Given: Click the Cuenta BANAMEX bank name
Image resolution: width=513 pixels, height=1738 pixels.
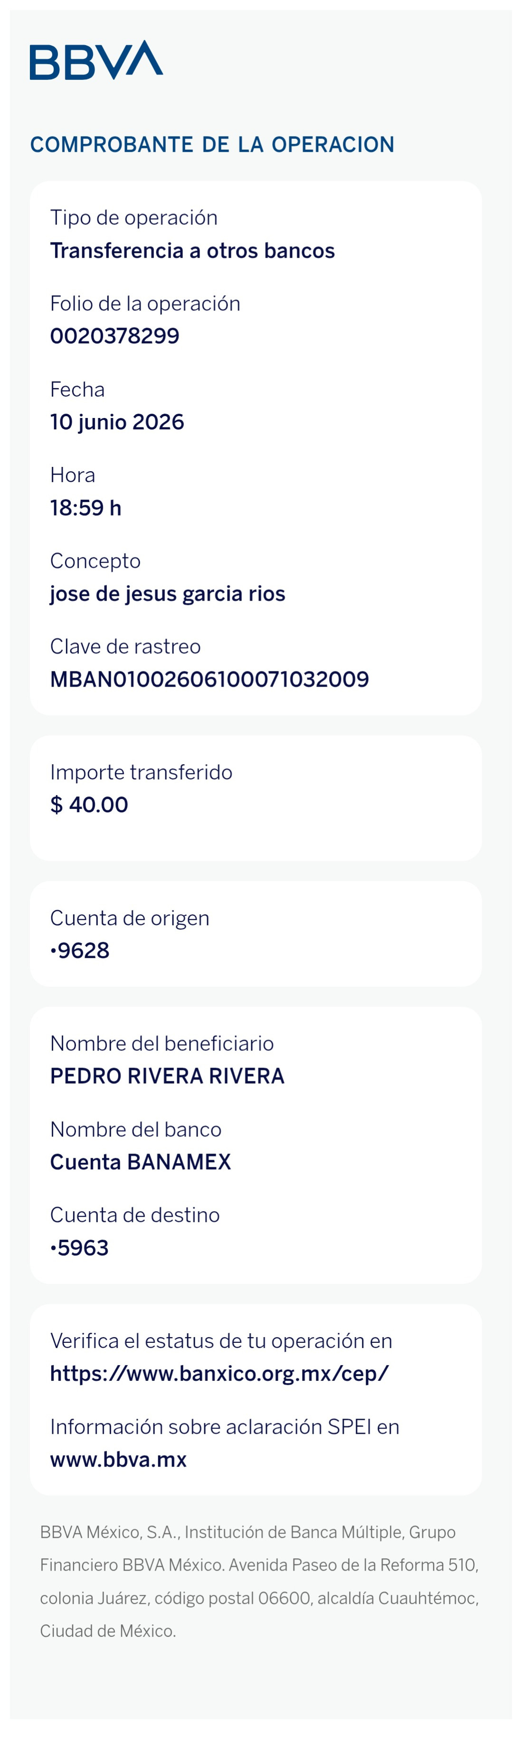Looking at the screenshot, I should [x=140, y=1162].
